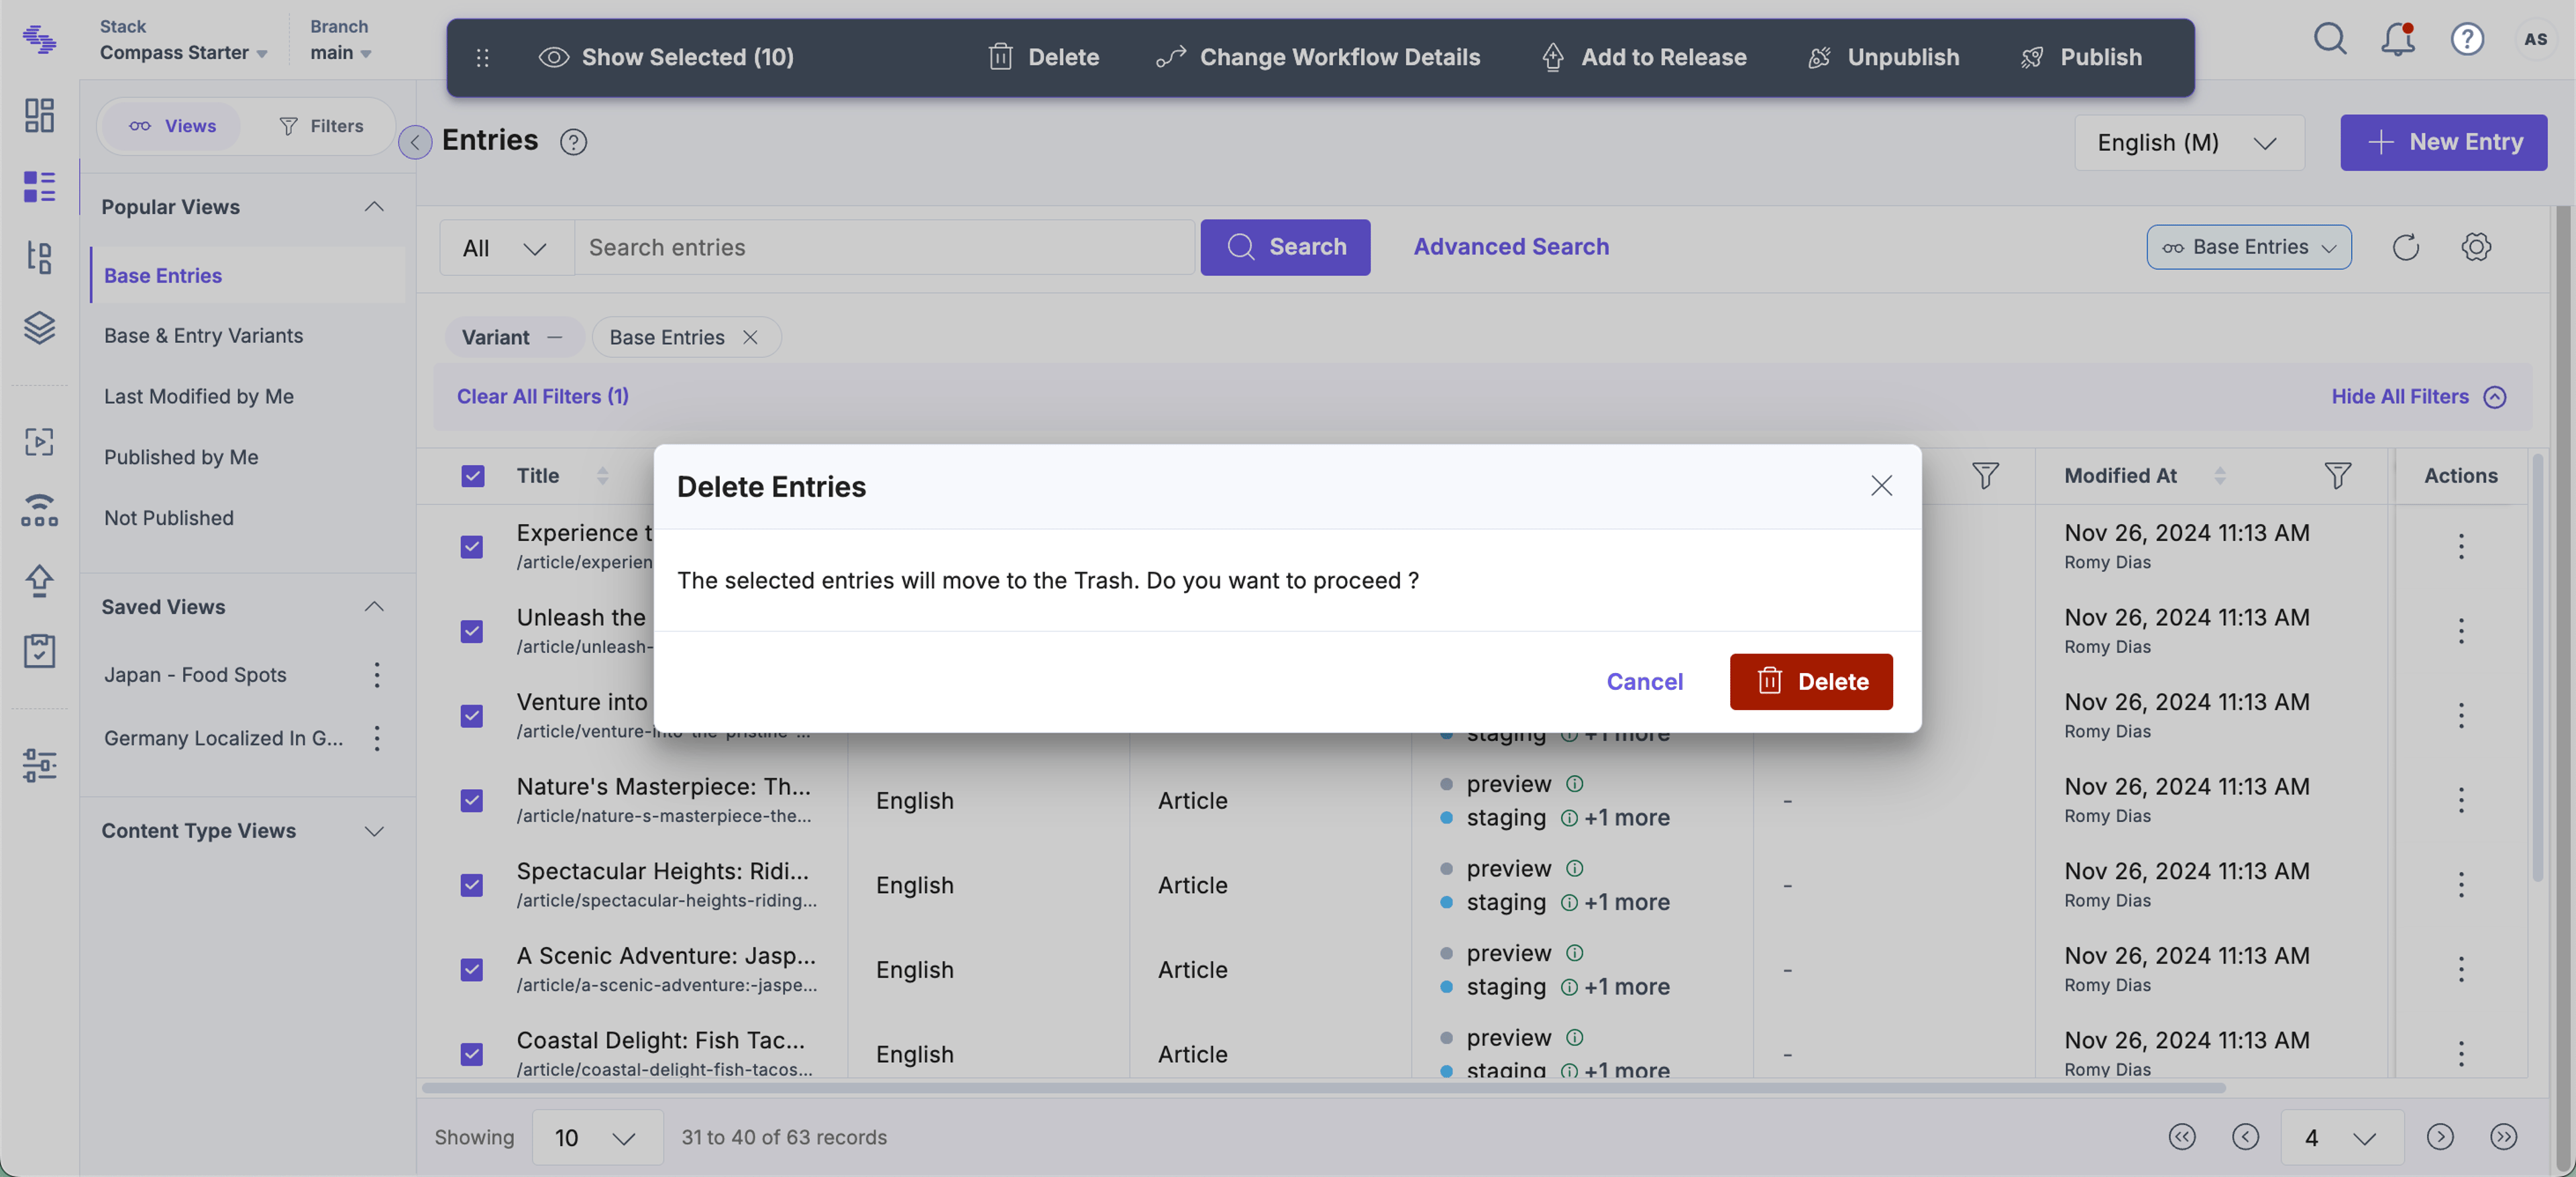Image resolution: width=2576 pixels, height=1177 pixels.
Task: Open the page number 4 dropdown
Action: [x=2342, y=1137]
